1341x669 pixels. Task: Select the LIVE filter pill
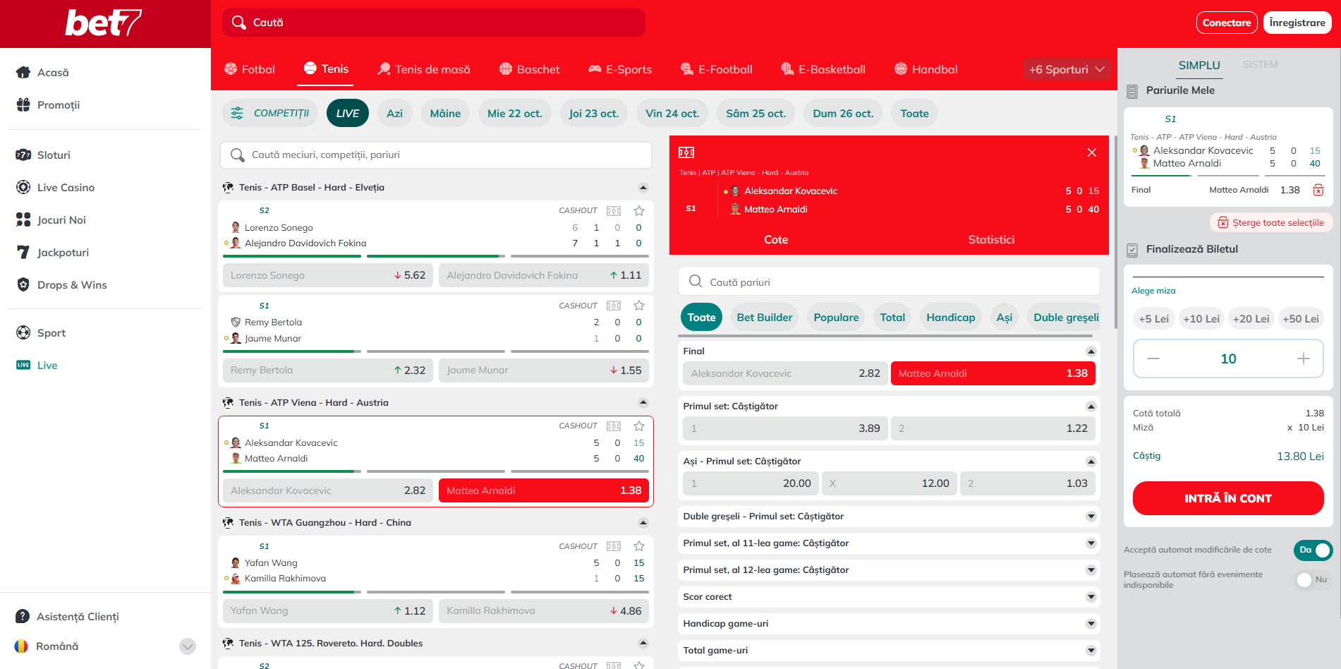[347, 114]
